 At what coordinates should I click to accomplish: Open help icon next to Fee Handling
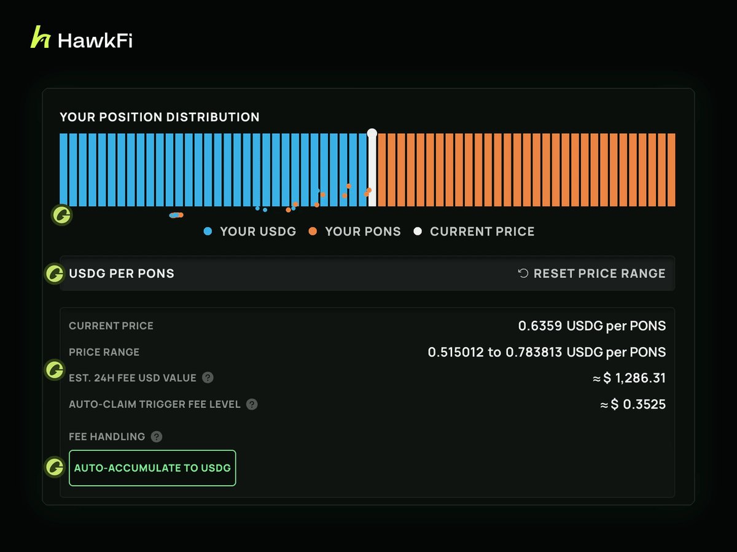(157, 437)
